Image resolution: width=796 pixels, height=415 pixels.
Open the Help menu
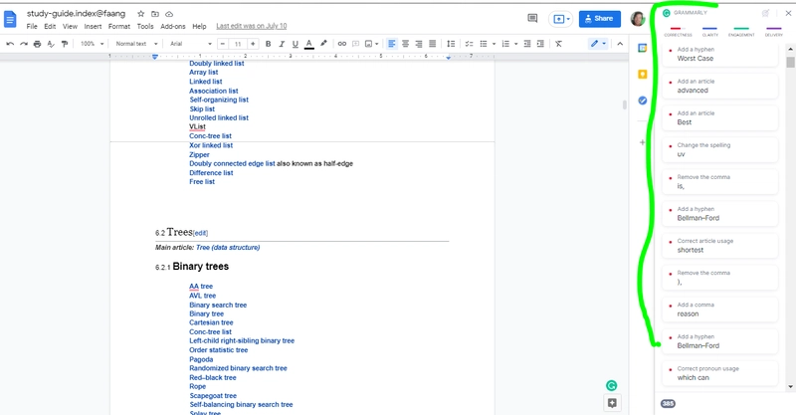pos(200,27)
